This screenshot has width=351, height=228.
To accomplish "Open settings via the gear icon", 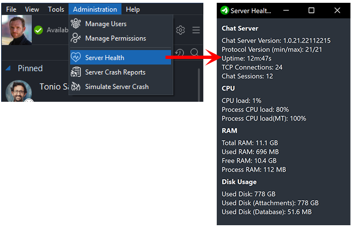I will tap(181, 30).
